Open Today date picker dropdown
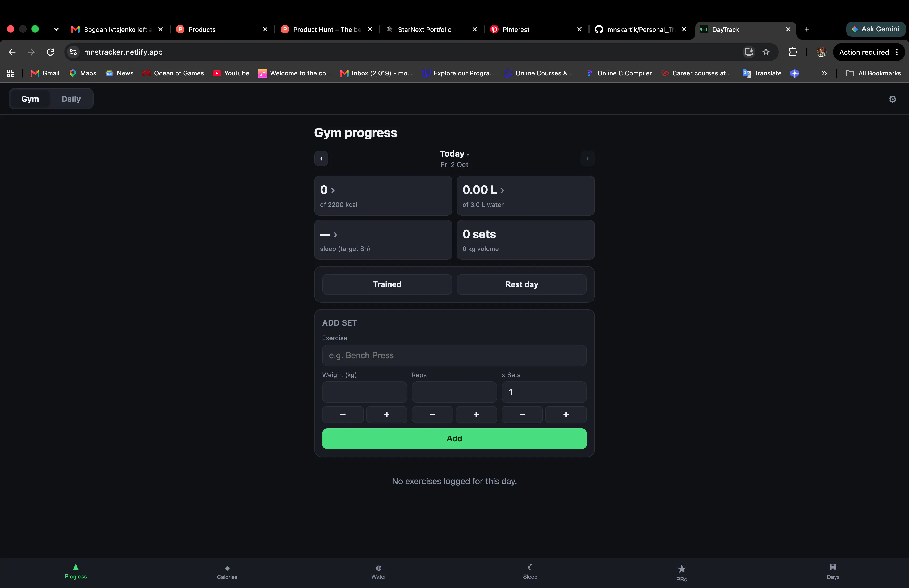This screenshot has width=909, height=588. [454, 154]
